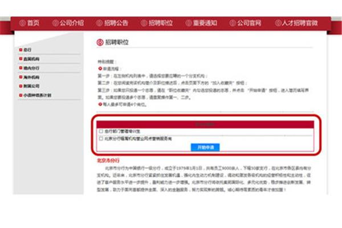Select 招聘职位 in the top navigation bar
This screenshot has width=342, height=228.
pyautogui.click(x=157, y=23)
